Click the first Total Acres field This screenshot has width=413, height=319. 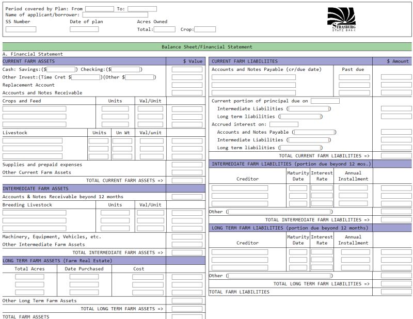(x=29, y=277)
